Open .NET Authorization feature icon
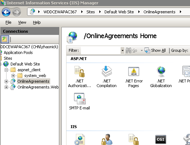 point(79,72)
